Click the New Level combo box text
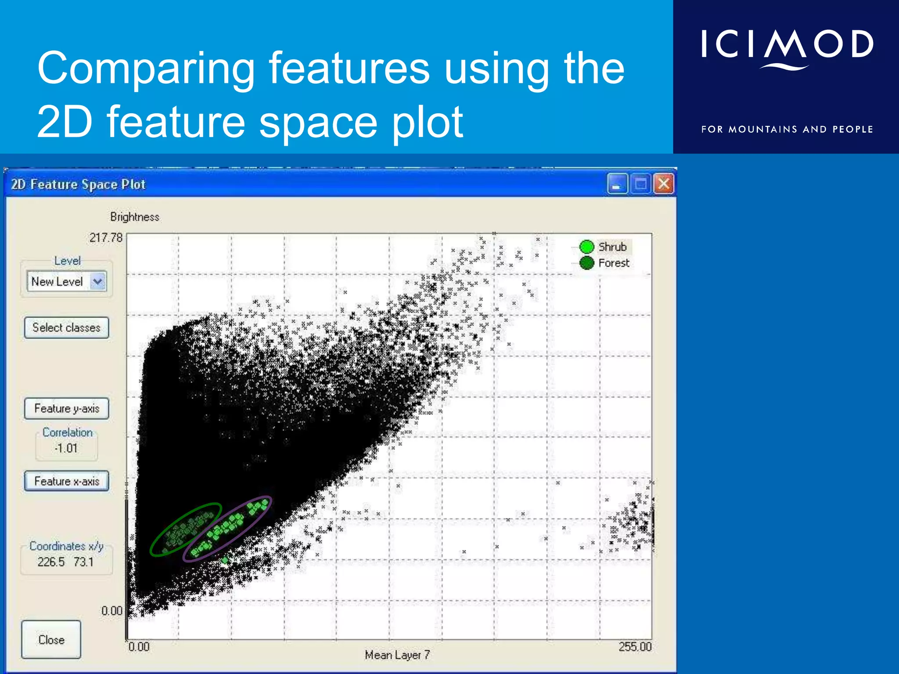Viewport: 899px width, 674px height. pyautogui.click(x=58, y=281)
